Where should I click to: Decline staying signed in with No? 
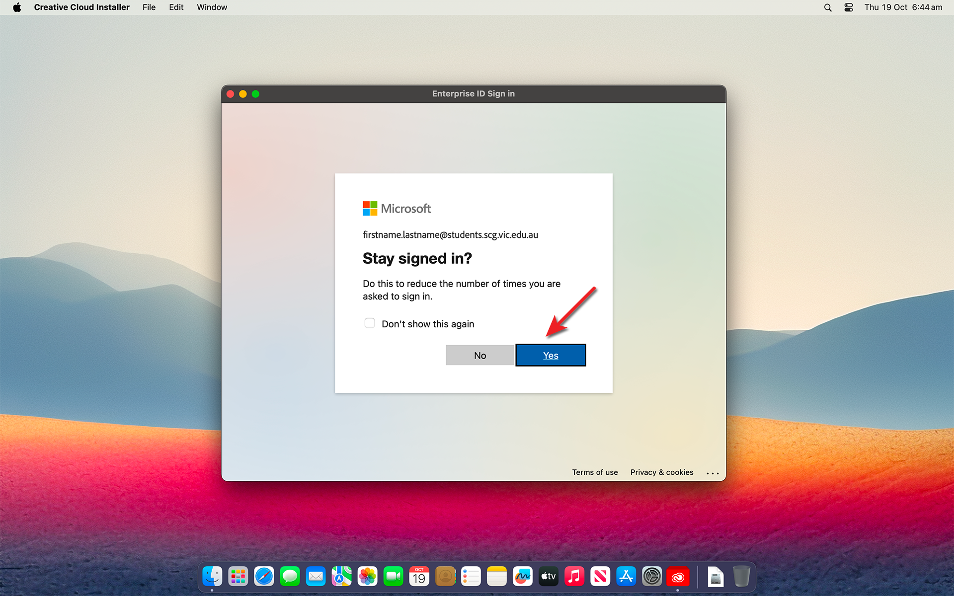480,355
